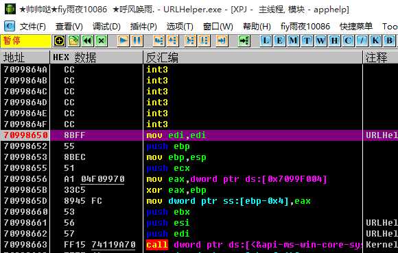This screenshot has width=398, height=253.
Task: Select the highlighted row at address 70998650
Action: click(199, 135)
